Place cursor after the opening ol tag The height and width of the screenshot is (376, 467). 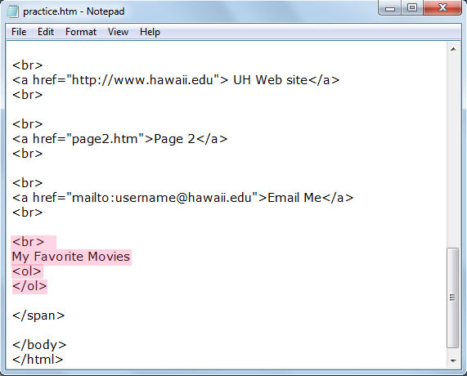tap(42, 271)
